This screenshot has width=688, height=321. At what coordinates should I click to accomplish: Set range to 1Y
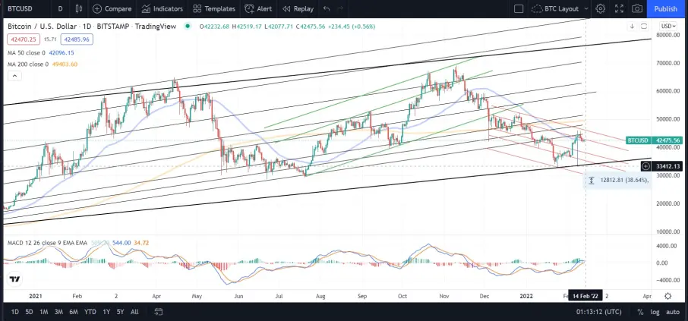(x=106, y=312)
